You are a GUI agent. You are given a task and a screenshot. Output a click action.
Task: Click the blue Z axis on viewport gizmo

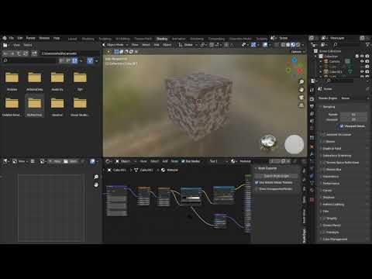[294, 60]
